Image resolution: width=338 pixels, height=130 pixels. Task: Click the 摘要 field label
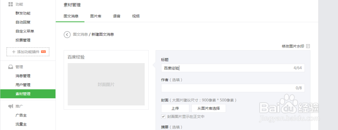point(165,127)
